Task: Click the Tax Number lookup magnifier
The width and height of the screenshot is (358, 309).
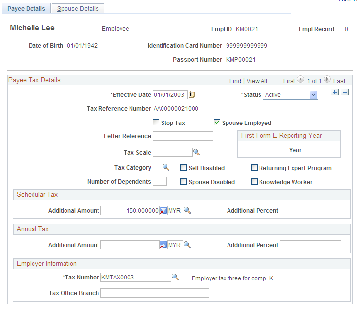Action: 175,277
